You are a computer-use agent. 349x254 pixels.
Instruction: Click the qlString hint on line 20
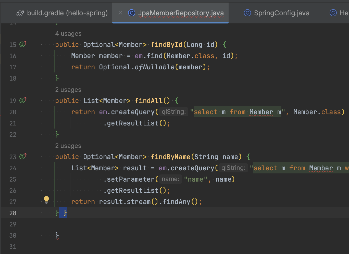tap(174, 112)
